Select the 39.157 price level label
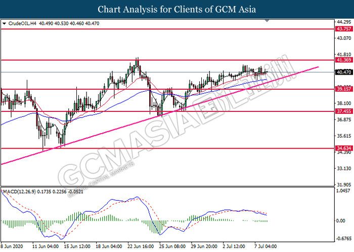Viewport: 354px width, 252px height. [344, 89]
